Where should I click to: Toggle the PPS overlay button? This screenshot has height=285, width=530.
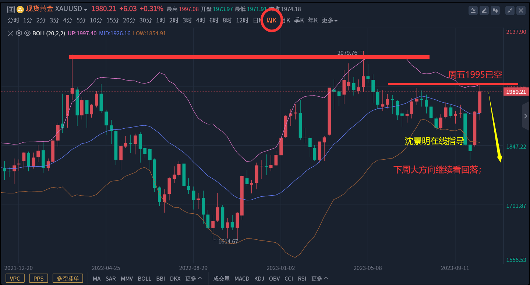(x=38, y=278)
